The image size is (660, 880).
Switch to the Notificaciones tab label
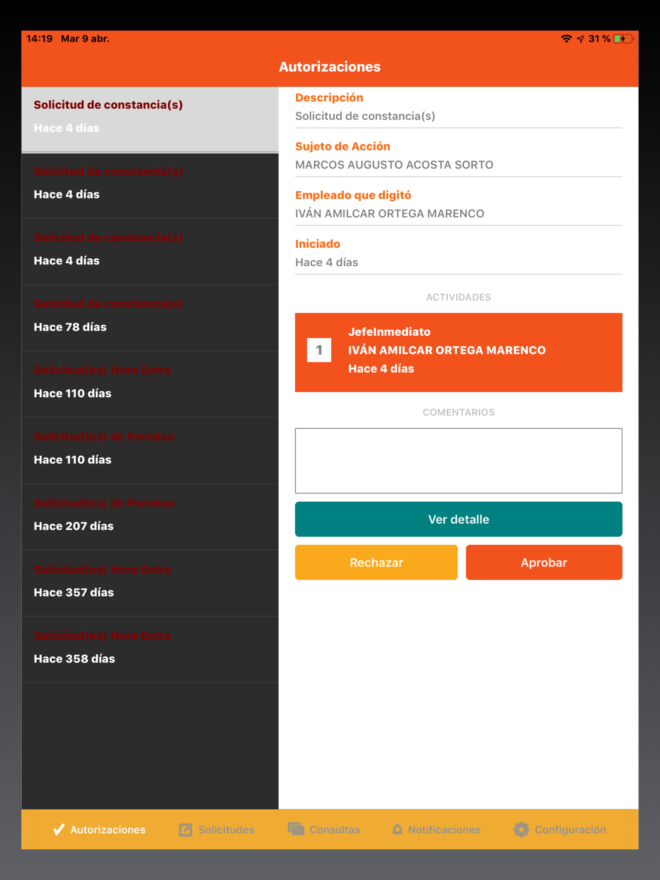(x=444, y=829)
